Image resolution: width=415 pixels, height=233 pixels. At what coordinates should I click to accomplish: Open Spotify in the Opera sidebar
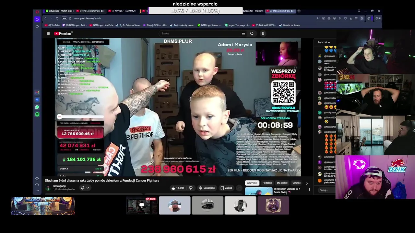coord(37,115)
